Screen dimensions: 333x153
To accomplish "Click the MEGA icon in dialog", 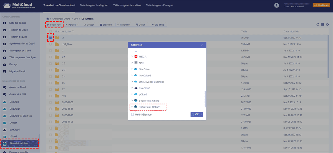I will (x=136, y=56).
